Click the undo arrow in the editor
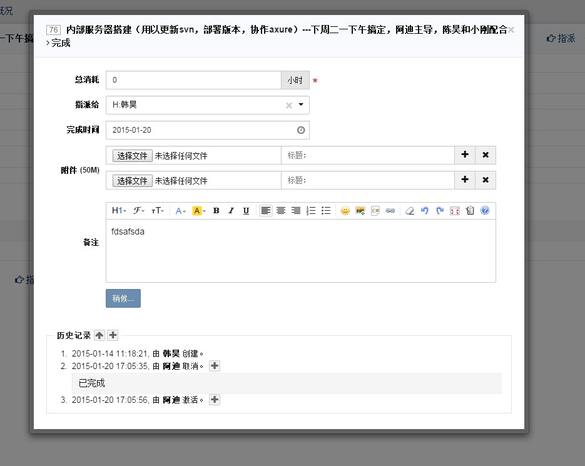Image resolution: width=585 pixels, height=466 pixels. (x=425, y=211)
